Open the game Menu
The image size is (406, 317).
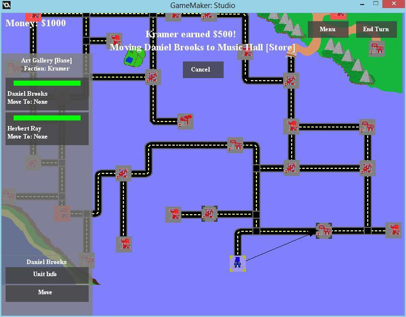coord(328,29)
